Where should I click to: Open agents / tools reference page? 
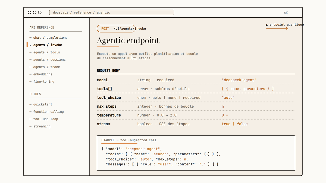pos(45,52)
